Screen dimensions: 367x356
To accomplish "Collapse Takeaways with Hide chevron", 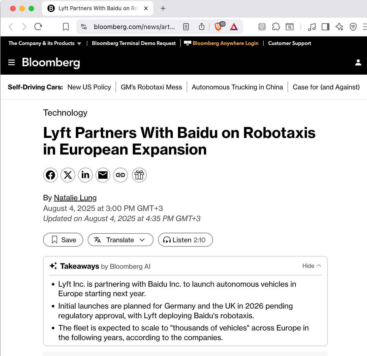I will click(x=312, y=266).
